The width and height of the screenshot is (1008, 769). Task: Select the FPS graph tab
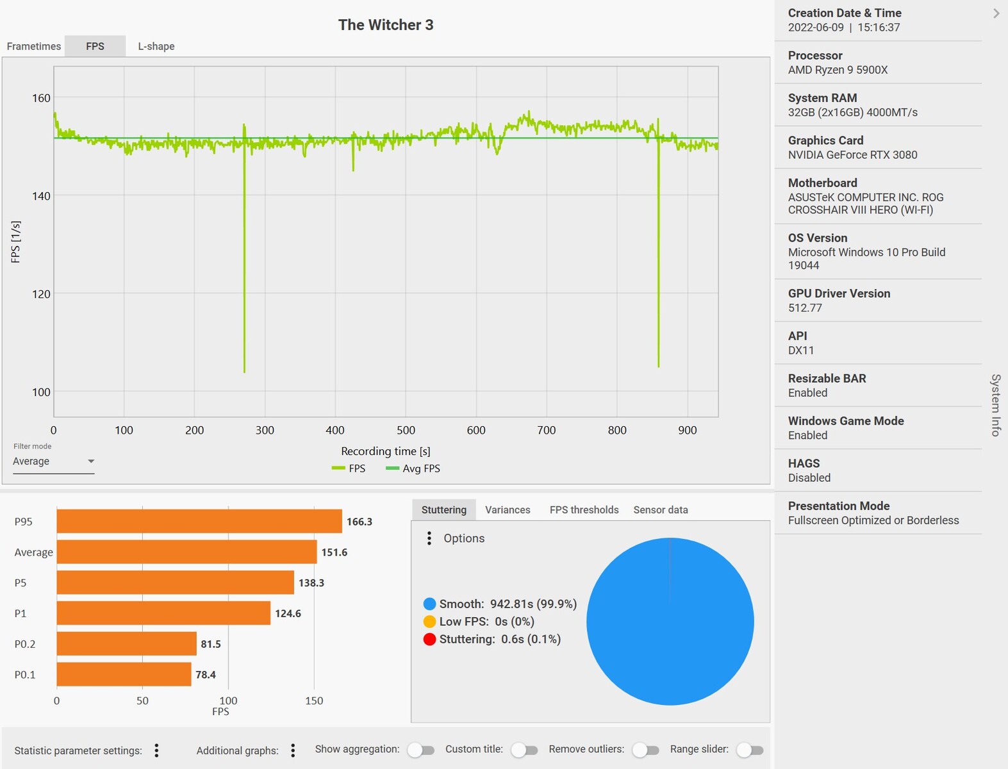click(x=95, y=46)
